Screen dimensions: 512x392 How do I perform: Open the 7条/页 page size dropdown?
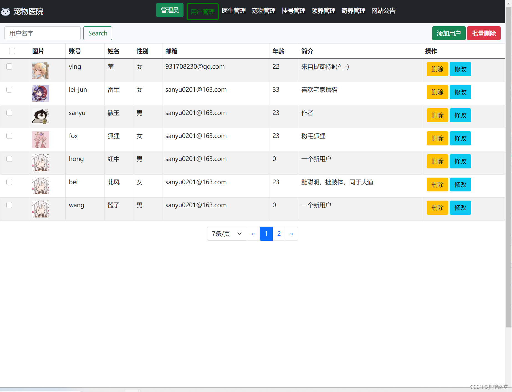coord(227,234)
